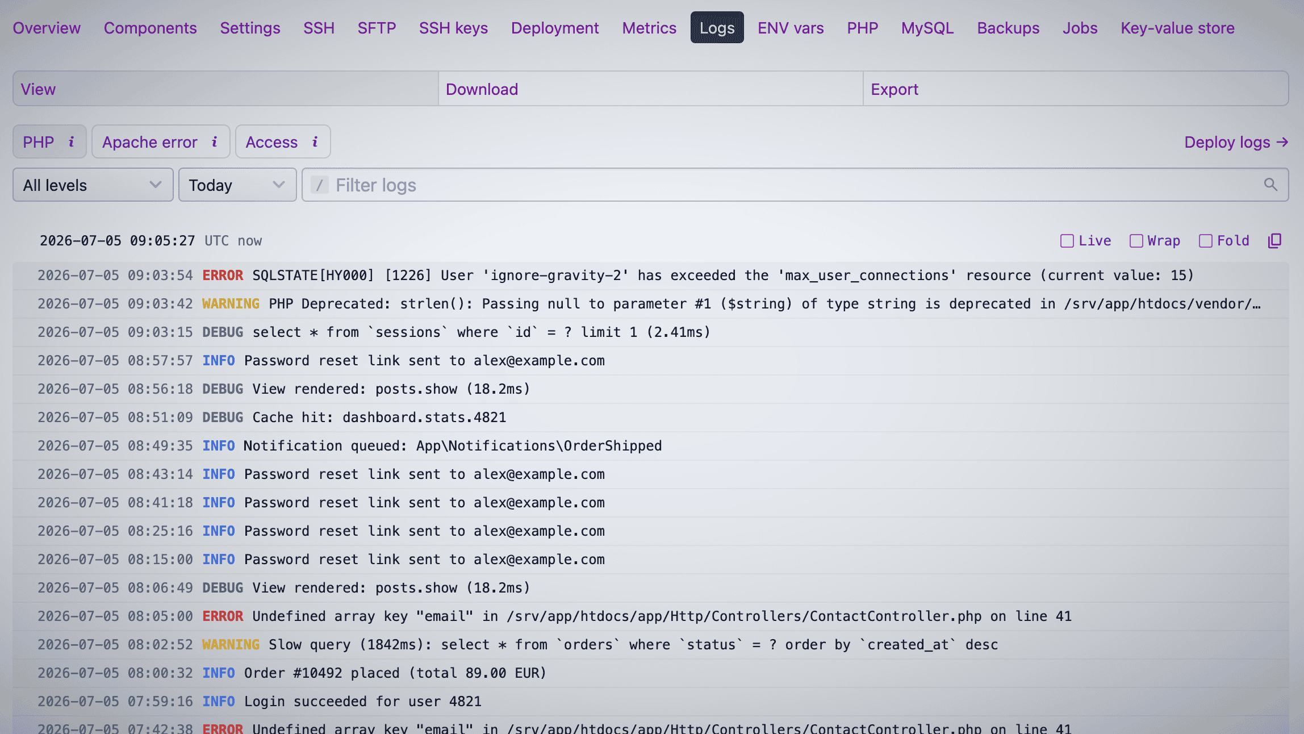Open the Deployment tab
The width and height of the screenshot is (1304, 734).
(x=555, y=28)
